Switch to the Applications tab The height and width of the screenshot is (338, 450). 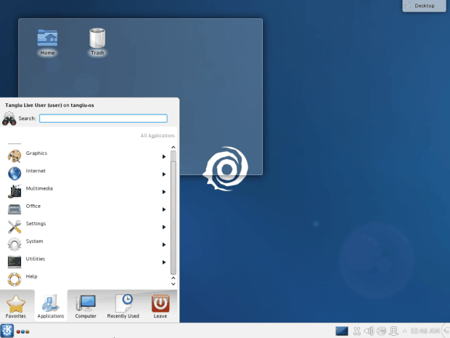[x=51, y=307]
